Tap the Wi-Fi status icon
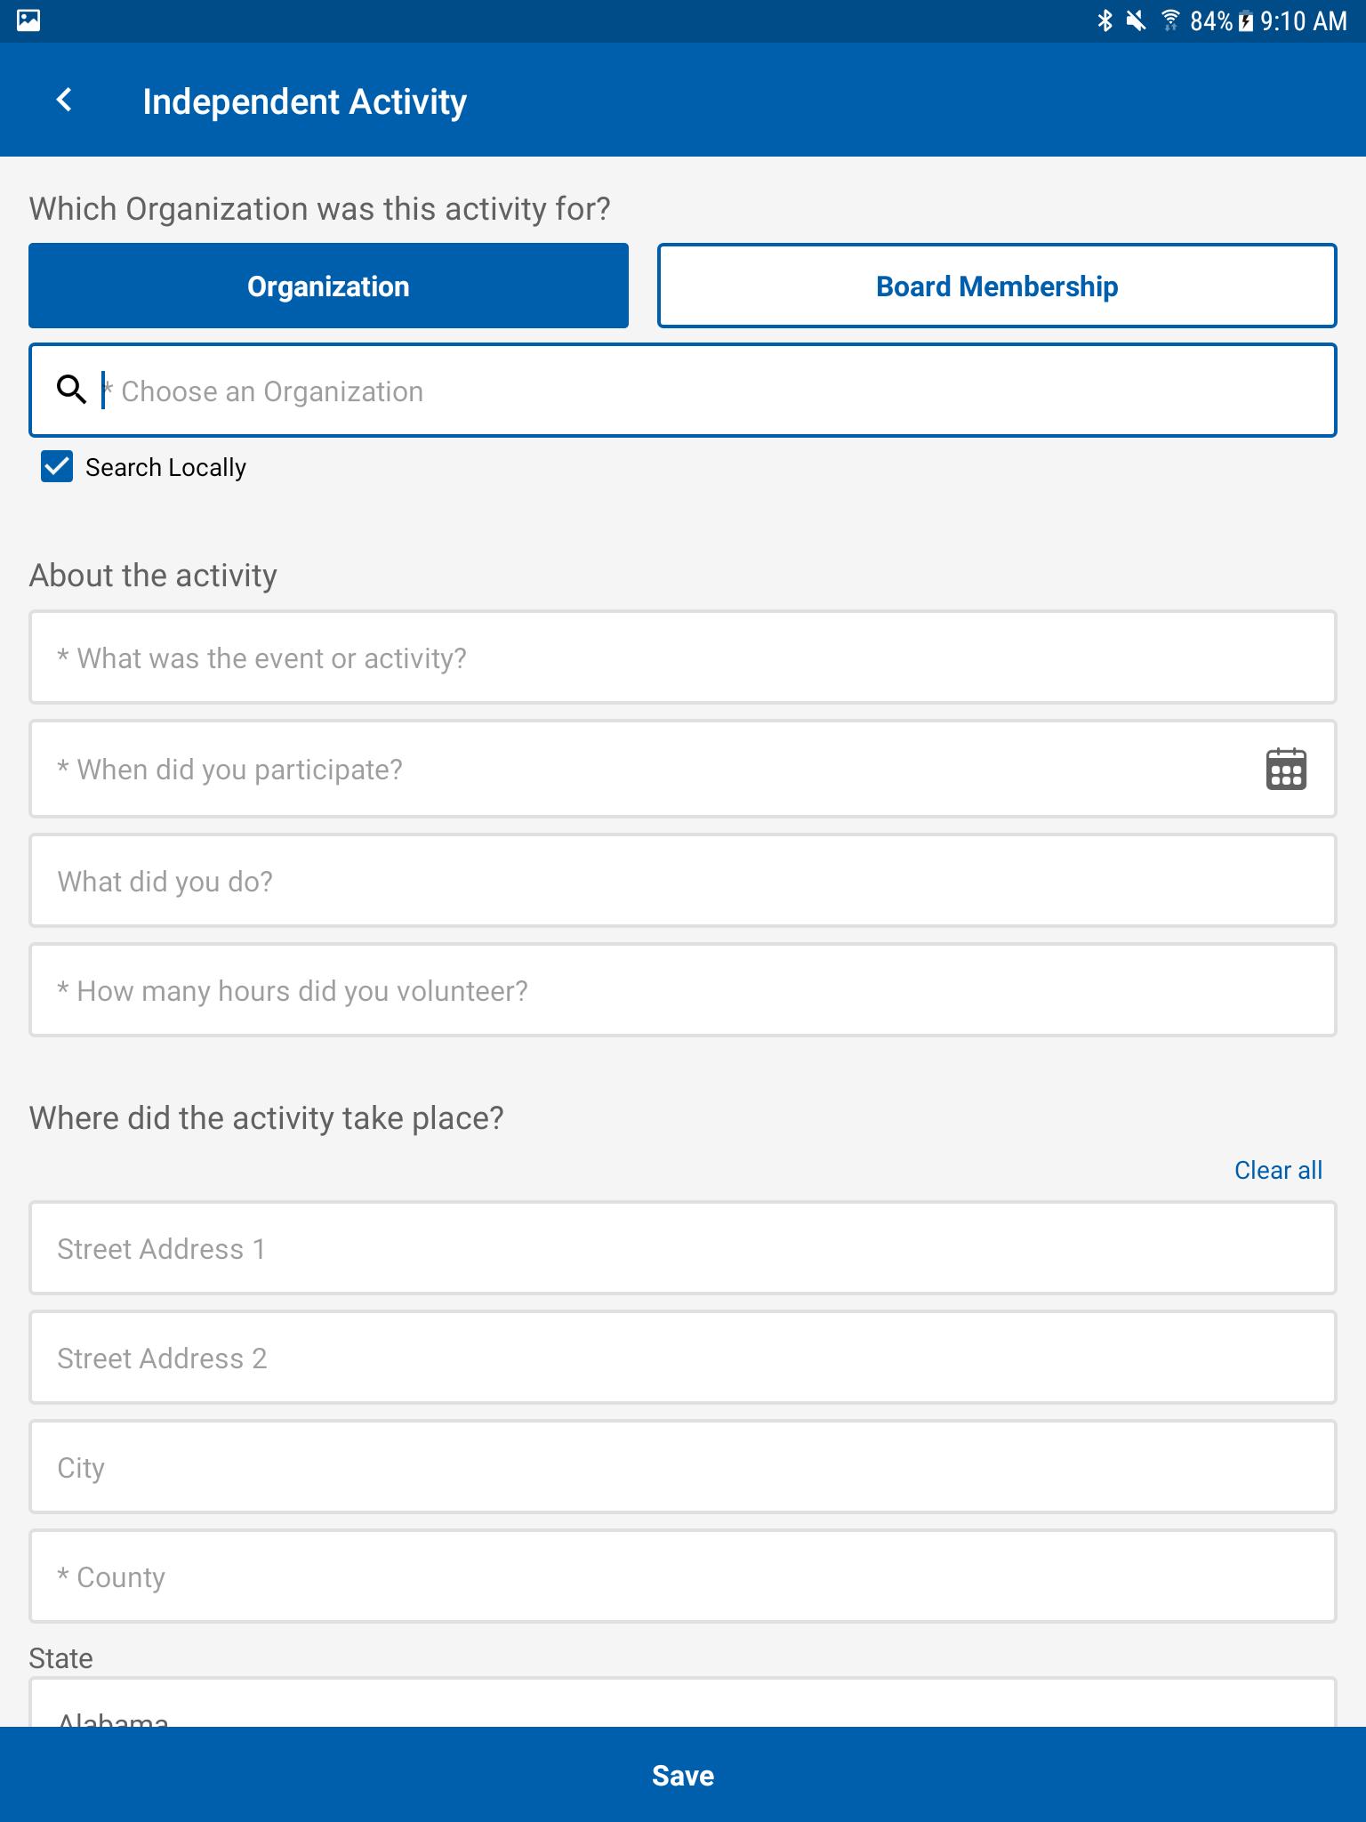 (x=1170, y=20)
